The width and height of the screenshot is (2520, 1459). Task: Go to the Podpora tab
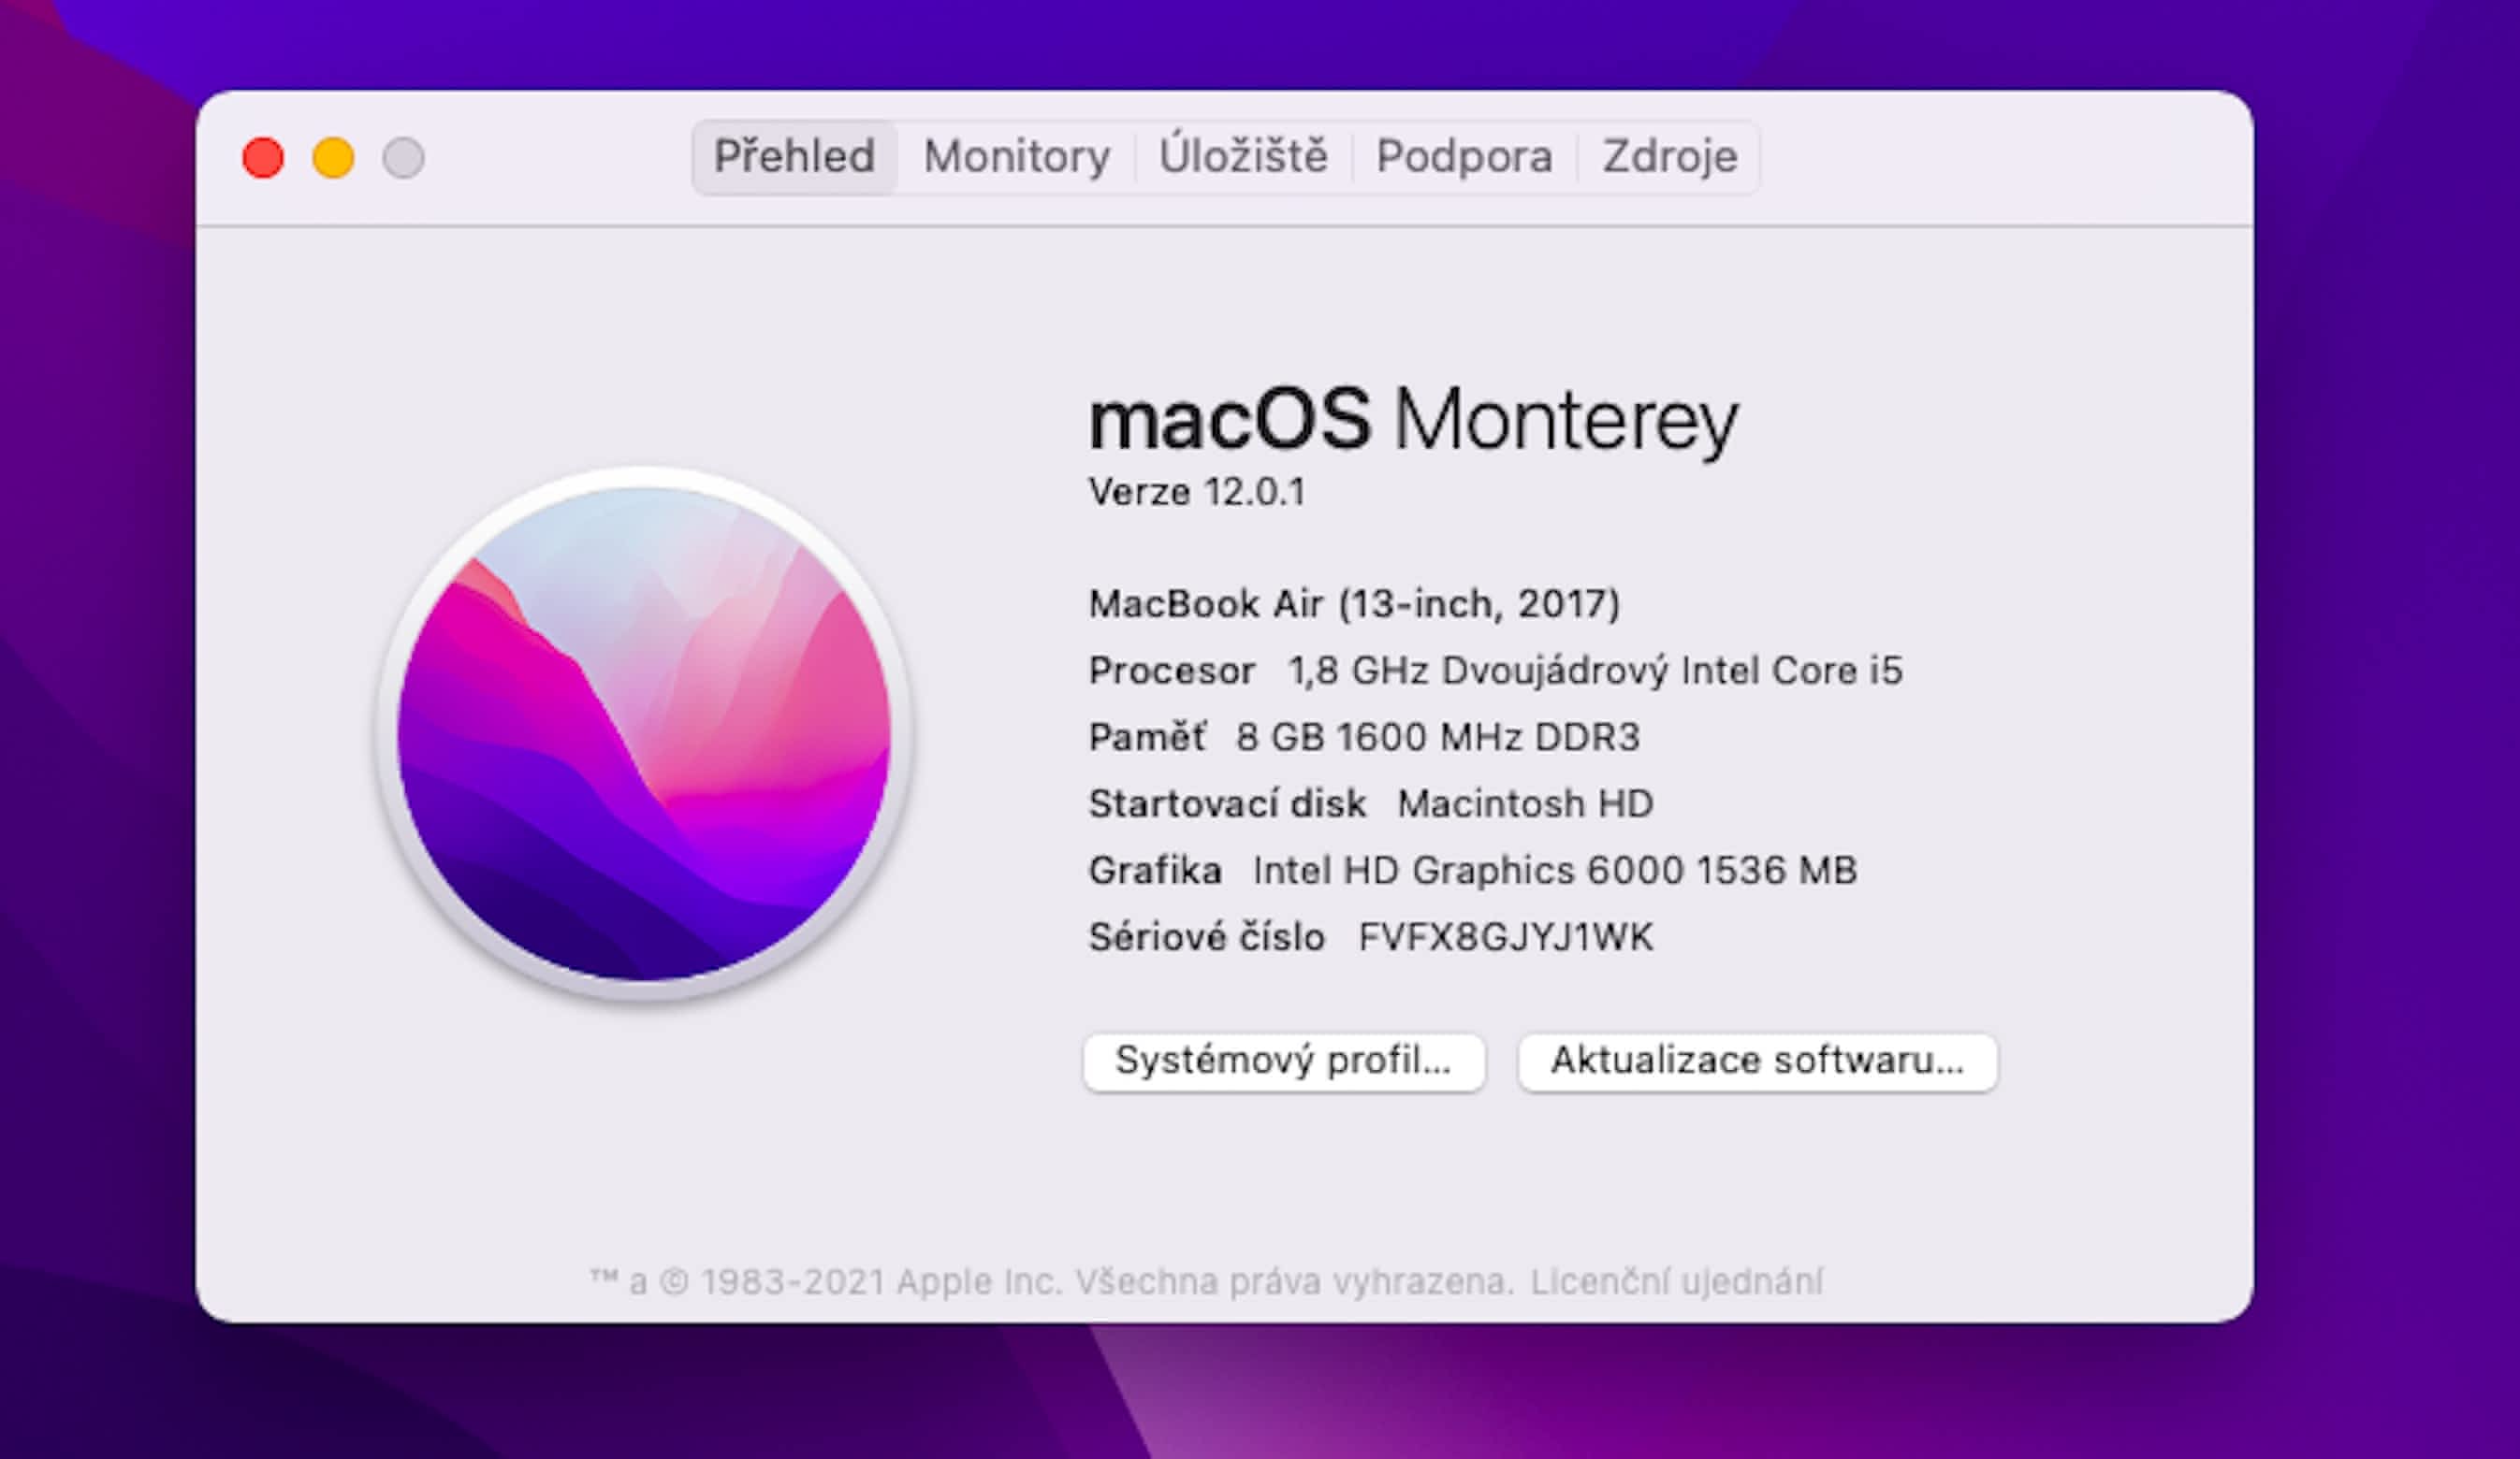tap(1464, 157)
